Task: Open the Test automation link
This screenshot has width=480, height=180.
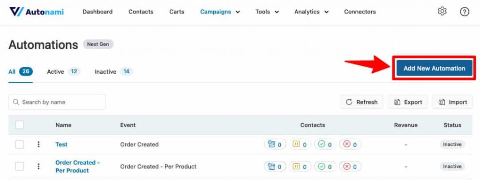Action: (61, 145)
